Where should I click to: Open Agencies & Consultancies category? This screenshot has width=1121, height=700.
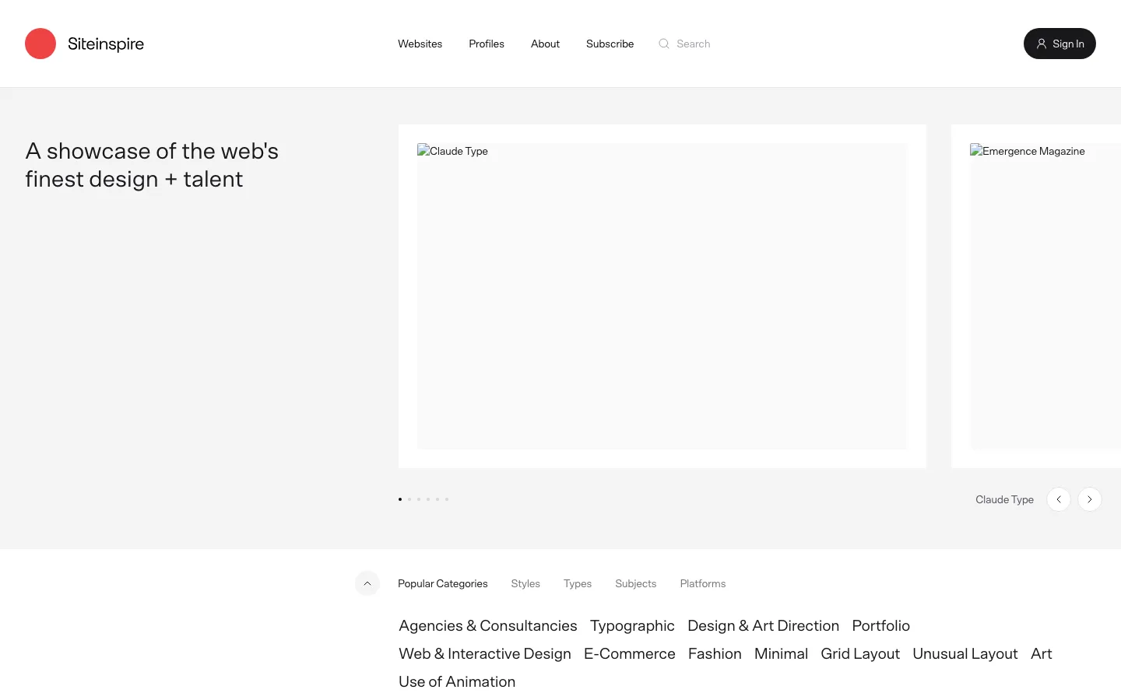(x=488, y=626)
